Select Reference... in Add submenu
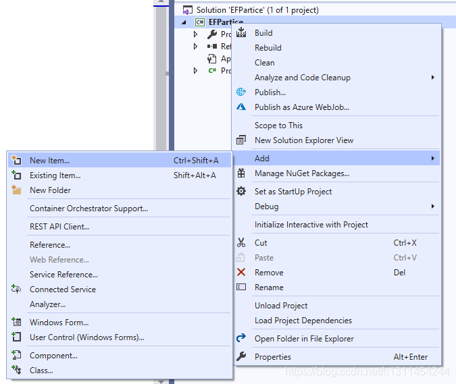 click(x=120, y=244)
